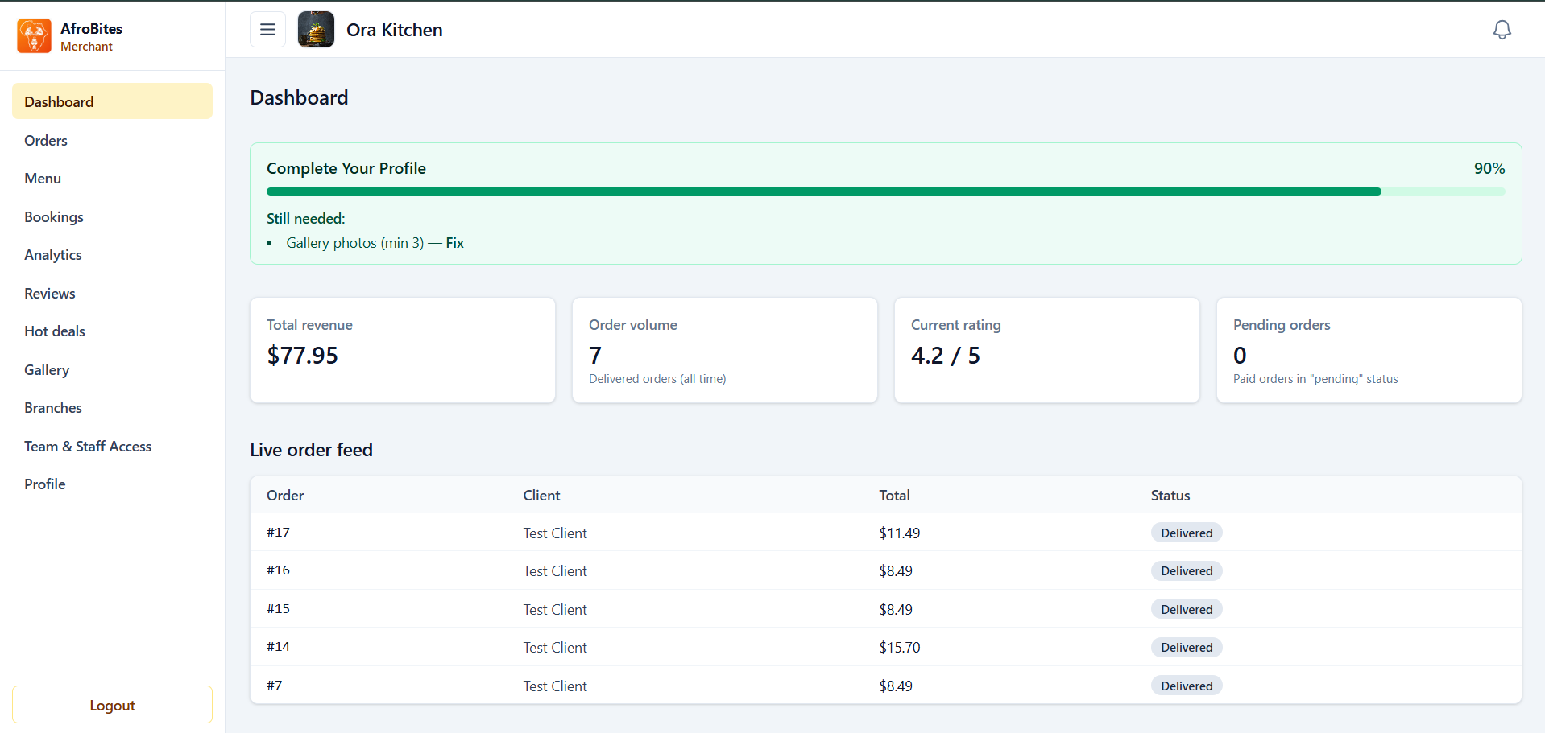The height and width of the screenshot is (733, 1545).
Task: Select Dashboard in the sidebar
Action: click(112, 101)
